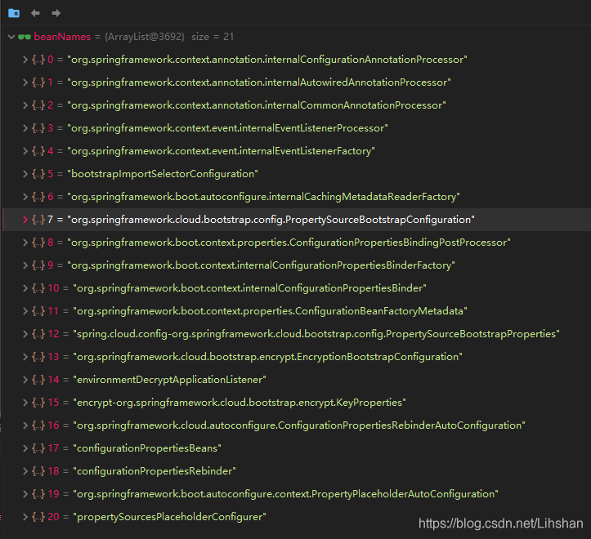Expand element 4 internalEventListenerFactory

(25, 151)
